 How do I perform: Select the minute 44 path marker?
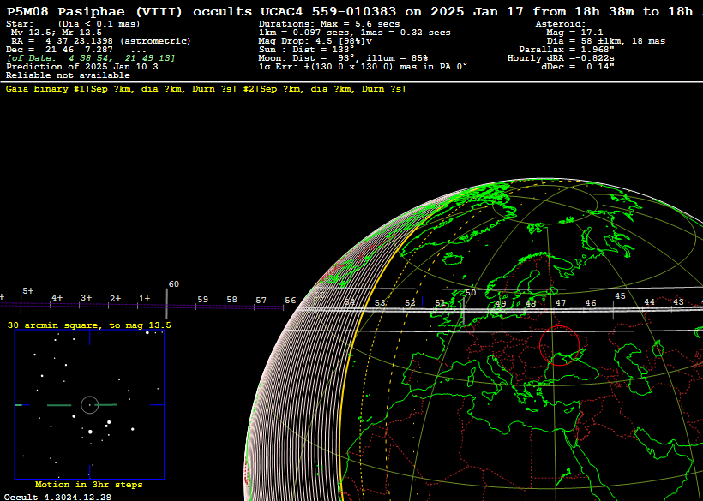point(649,302)
